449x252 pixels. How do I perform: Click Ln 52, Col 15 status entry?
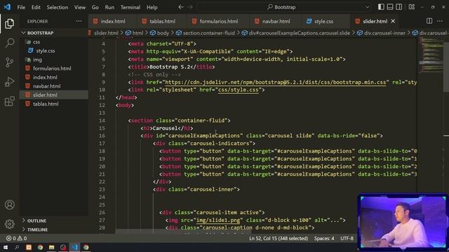[x=279, y=238]
